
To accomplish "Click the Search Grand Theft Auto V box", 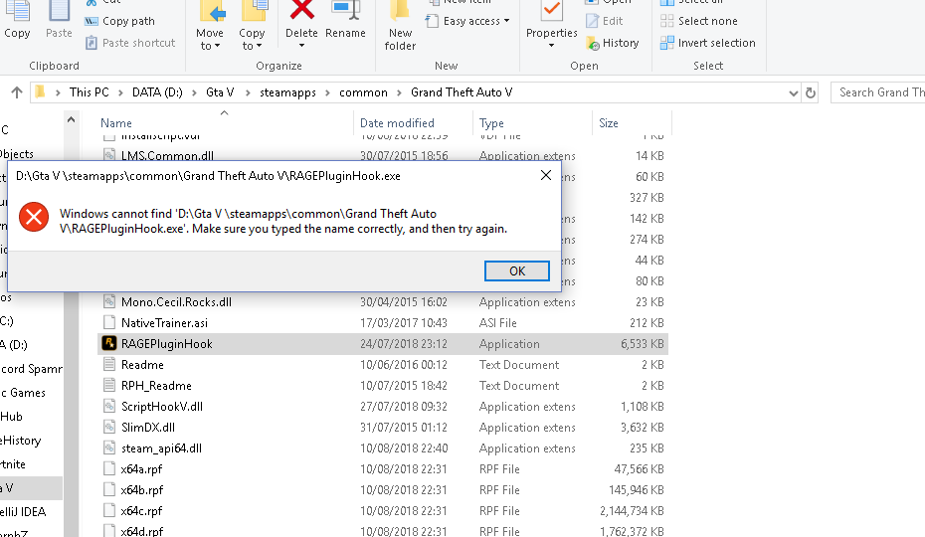I will pos(878,92).
